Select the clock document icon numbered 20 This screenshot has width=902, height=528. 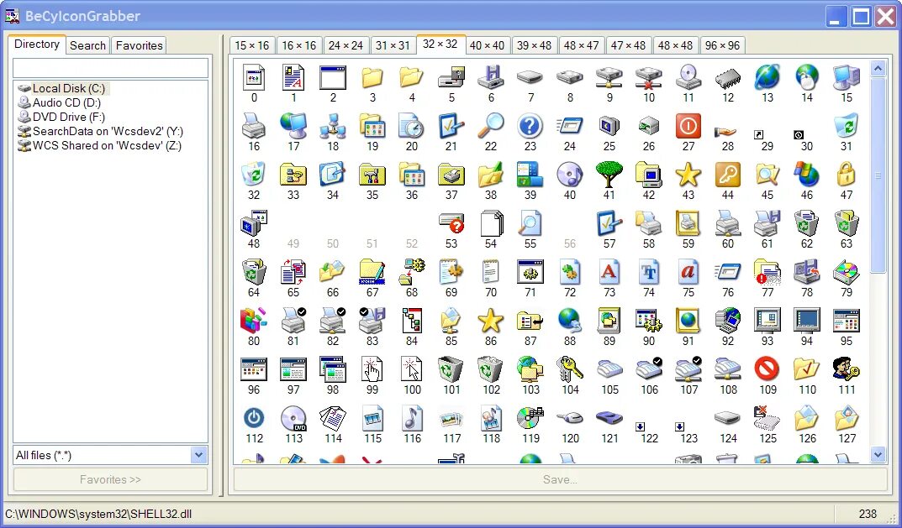pyautogui.click(x=412, y=126)
